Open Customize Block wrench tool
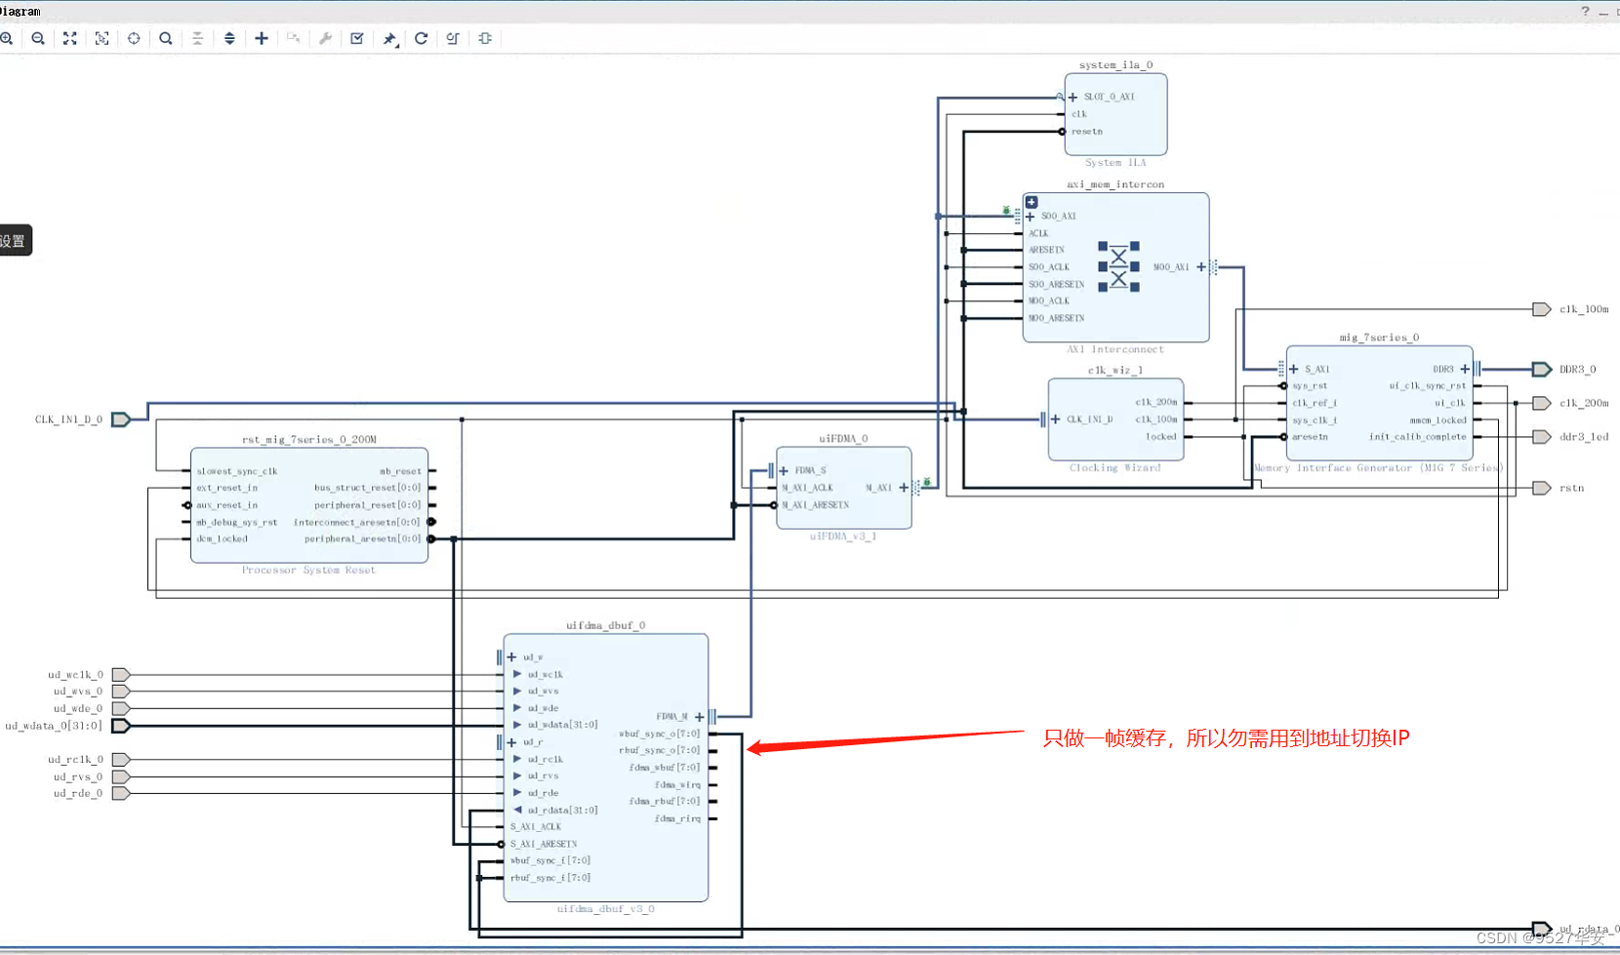This screenshot has width=1620, height=955. 325,39
